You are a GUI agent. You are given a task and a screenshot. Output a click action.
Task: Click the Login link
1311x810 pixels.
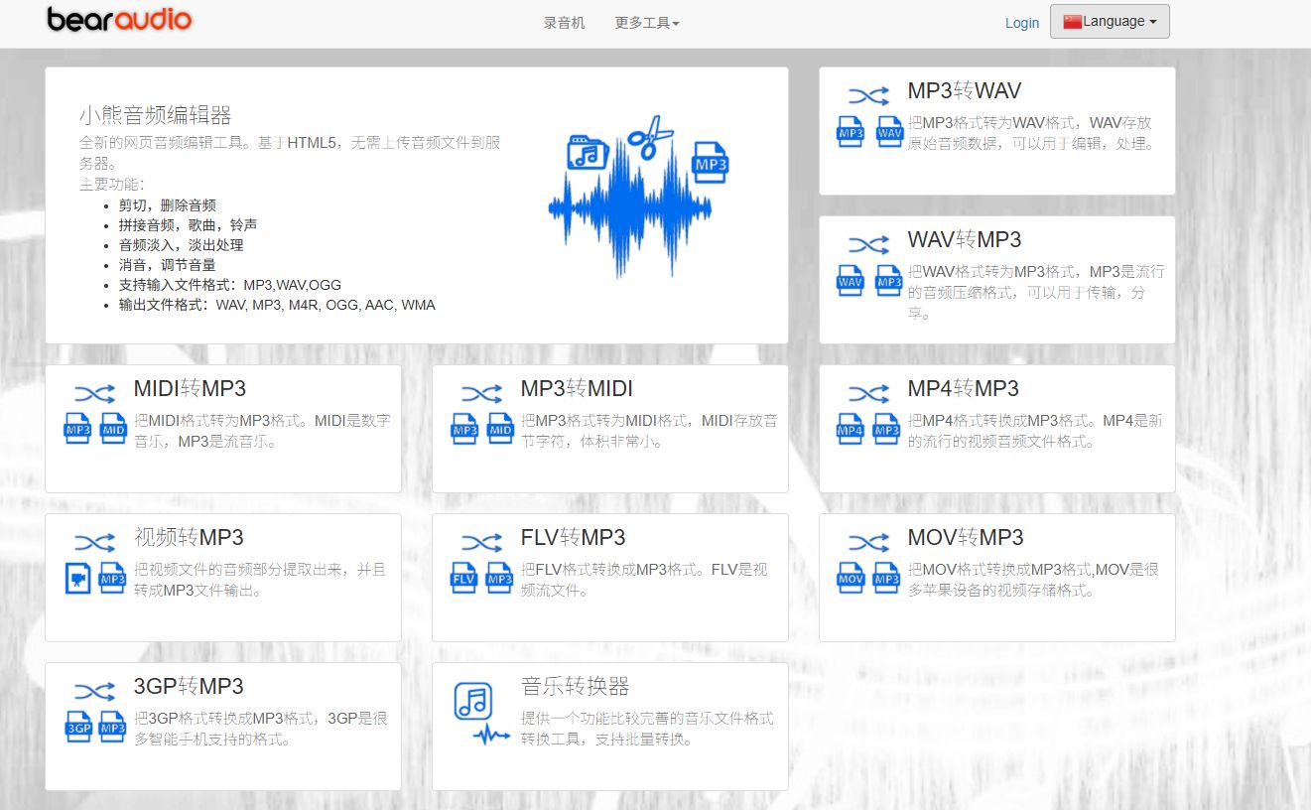[1022, 23]
